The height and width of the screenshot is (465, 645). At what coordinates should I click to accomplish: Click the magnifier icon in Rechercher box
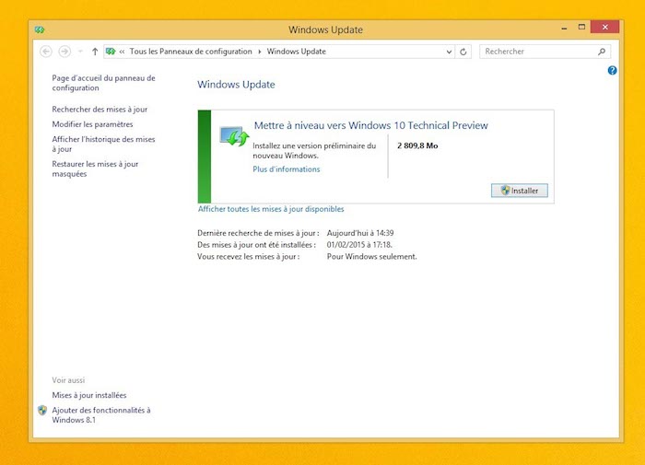(x=603, y=52)
